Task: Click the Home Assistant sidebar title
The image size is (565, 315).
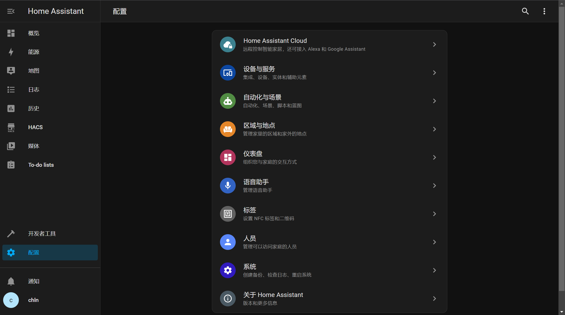Action: (x=56, y=11)
